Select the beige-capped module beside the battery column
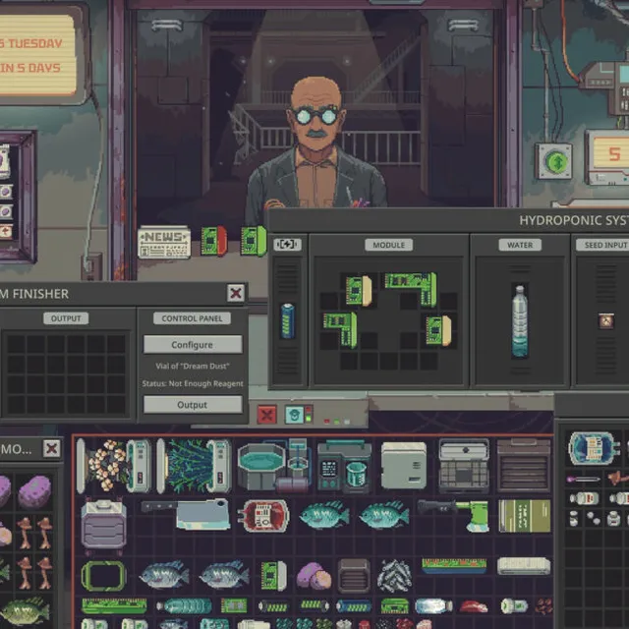The height and width of the screenshot is (629, 629). click(x=359, y=291)
